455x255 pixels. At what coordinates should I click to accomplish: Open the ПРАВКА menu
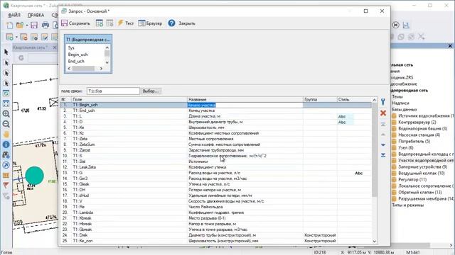36,15
